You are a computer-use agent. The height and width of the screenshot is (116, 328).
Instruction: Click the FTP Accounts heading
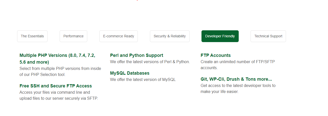click(x=216, y=55)
